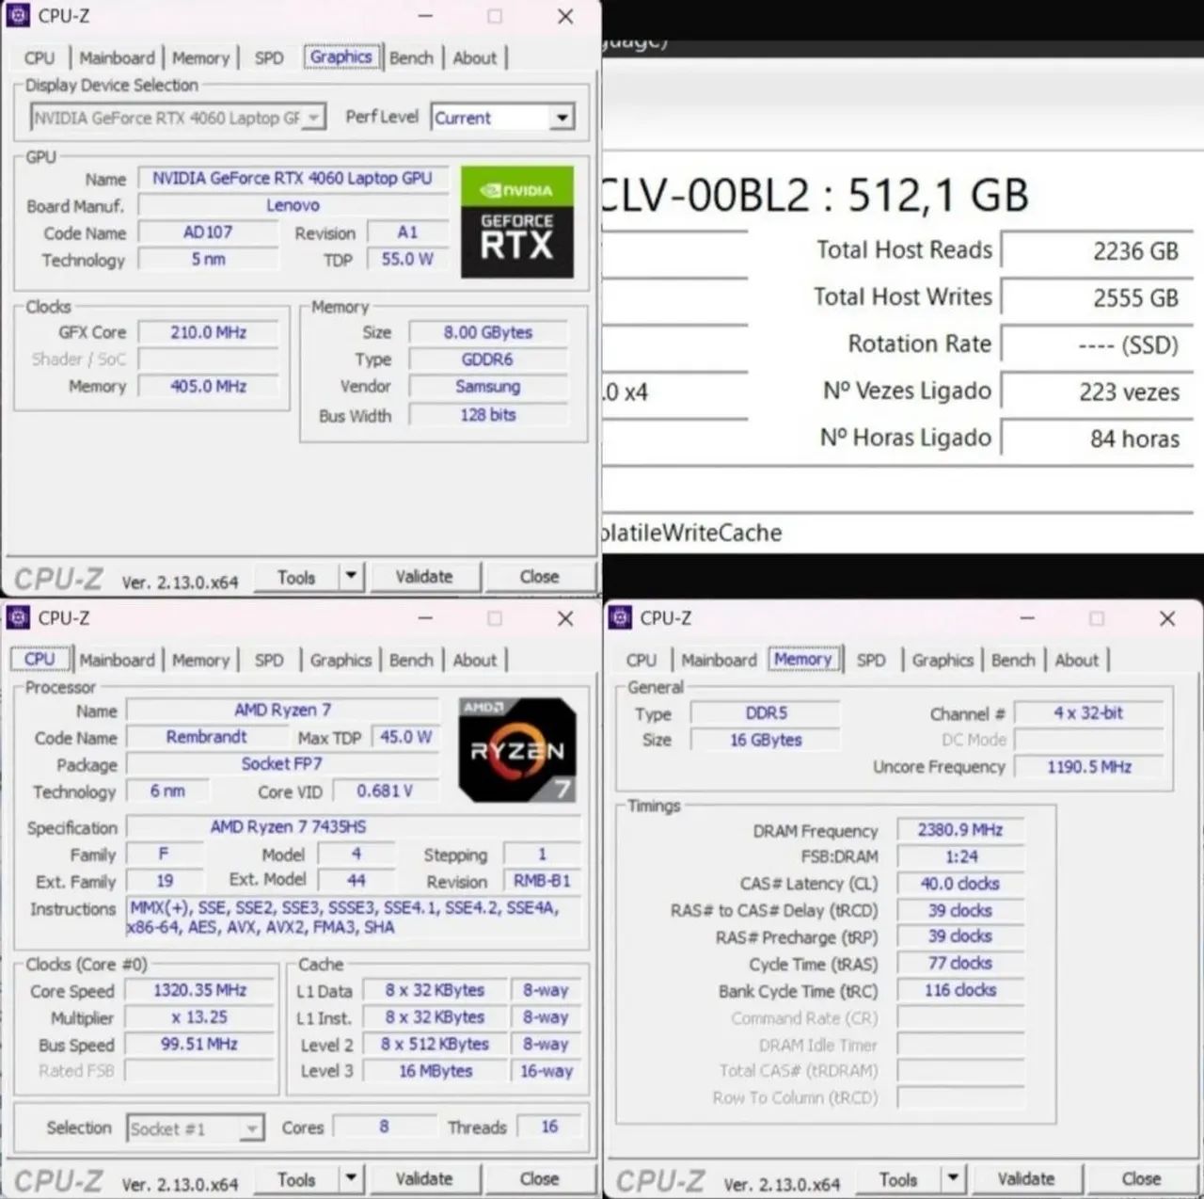Click memory vendor Samsung field
Image resolution: width=1204 pixels, height=1199 pixels.
point(488,387)
